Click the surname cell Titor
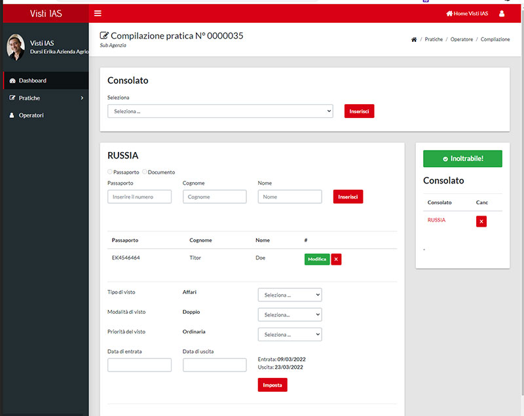 tap(195, 257)
